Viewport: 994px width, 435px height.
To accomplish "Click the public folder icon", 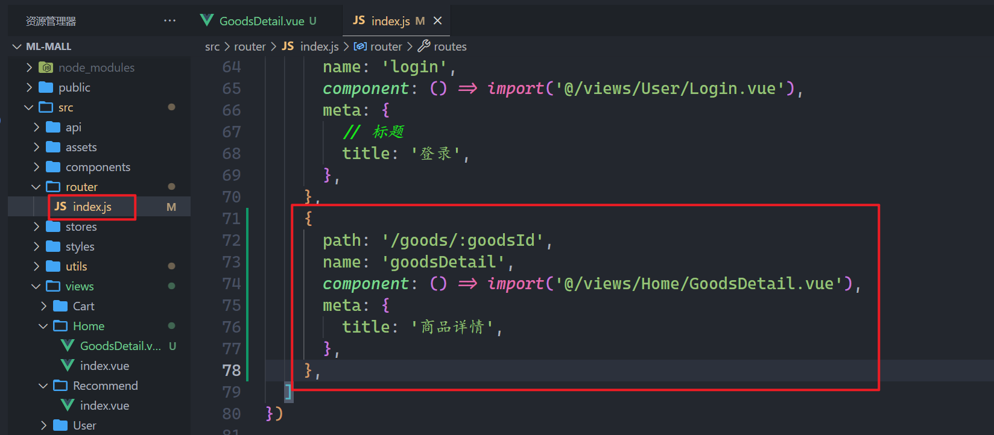I will coord(46,87).
